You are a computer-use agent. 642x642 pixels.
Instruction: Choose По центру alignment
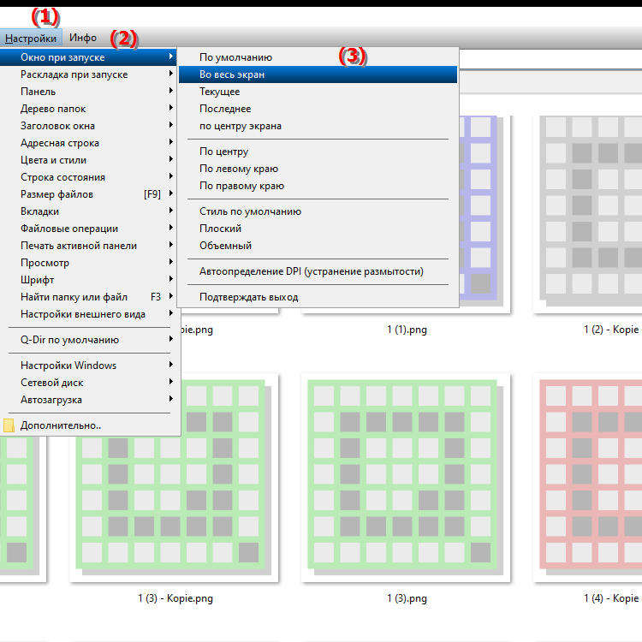[318, 152]
